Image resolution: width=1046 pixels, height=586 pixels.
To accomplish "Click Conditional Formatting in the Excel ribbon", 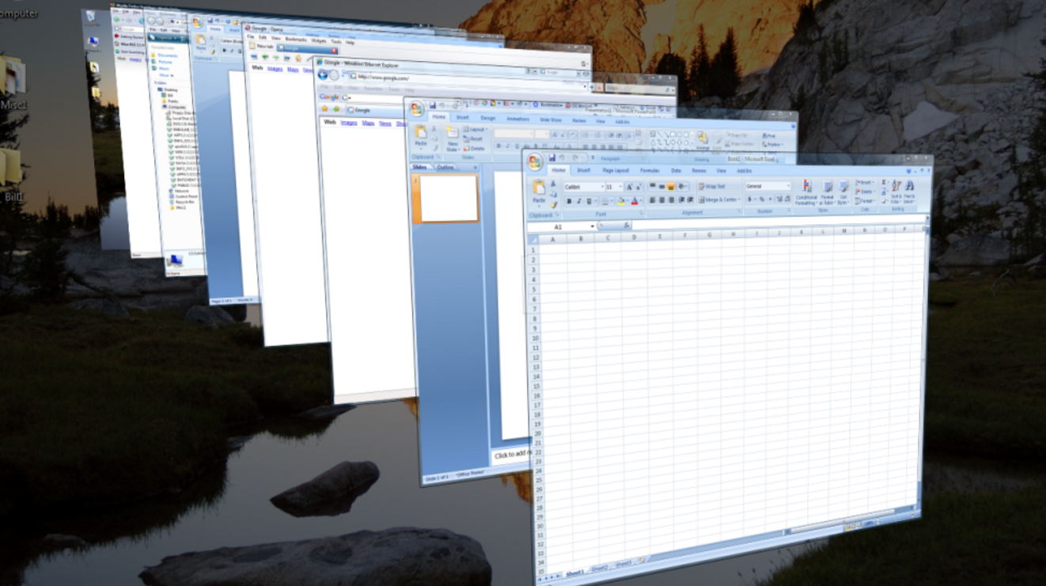I will (x=805, y=192).
